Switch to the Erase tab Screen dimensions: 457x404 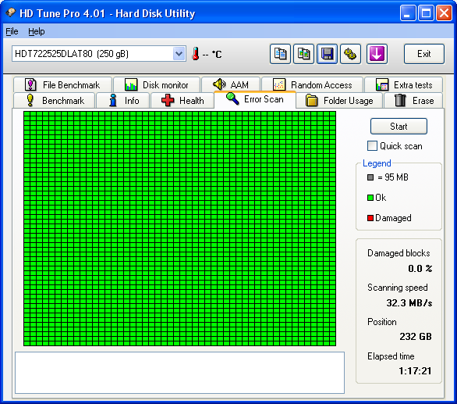coord(413,101)
